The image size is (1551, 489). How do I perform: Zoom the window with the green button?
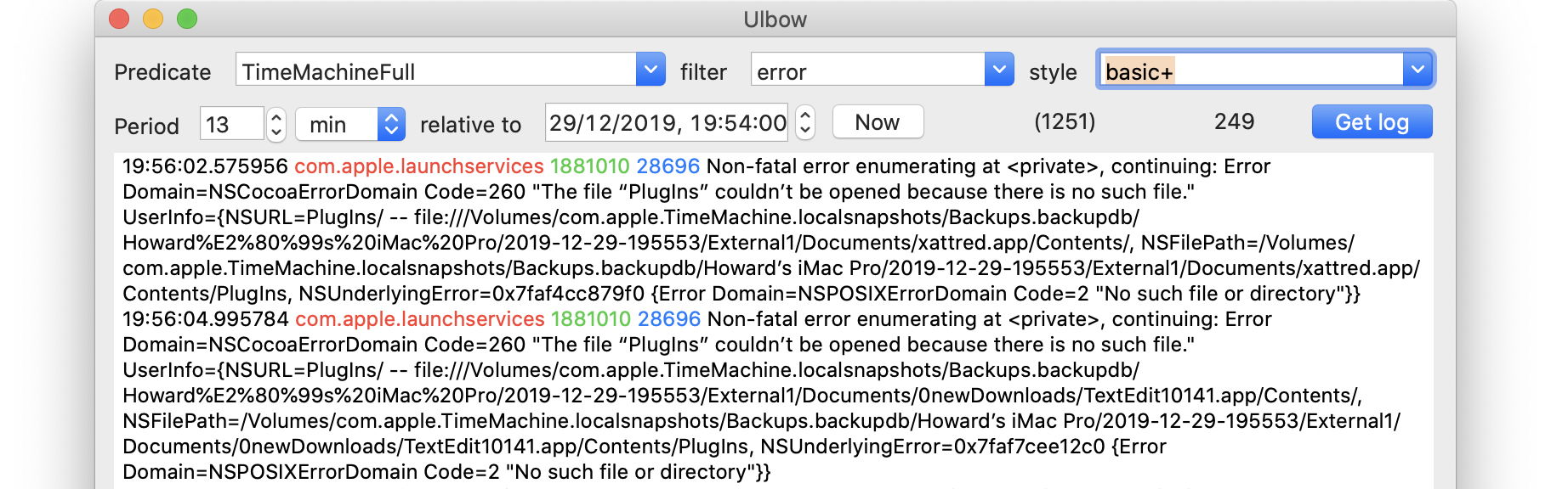click(x=187, y=19)
